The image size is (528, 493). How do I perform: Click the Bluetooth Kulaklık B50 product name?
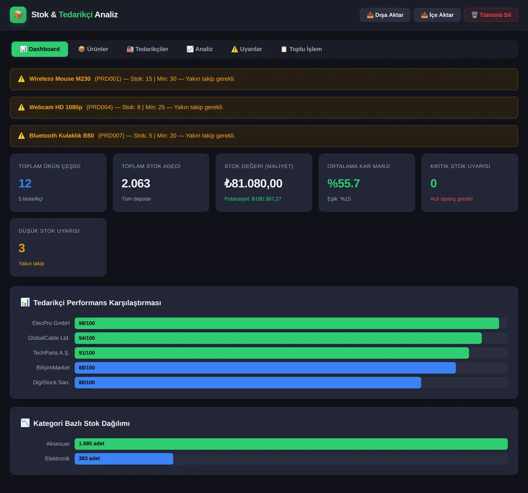[x=62, y=136]
